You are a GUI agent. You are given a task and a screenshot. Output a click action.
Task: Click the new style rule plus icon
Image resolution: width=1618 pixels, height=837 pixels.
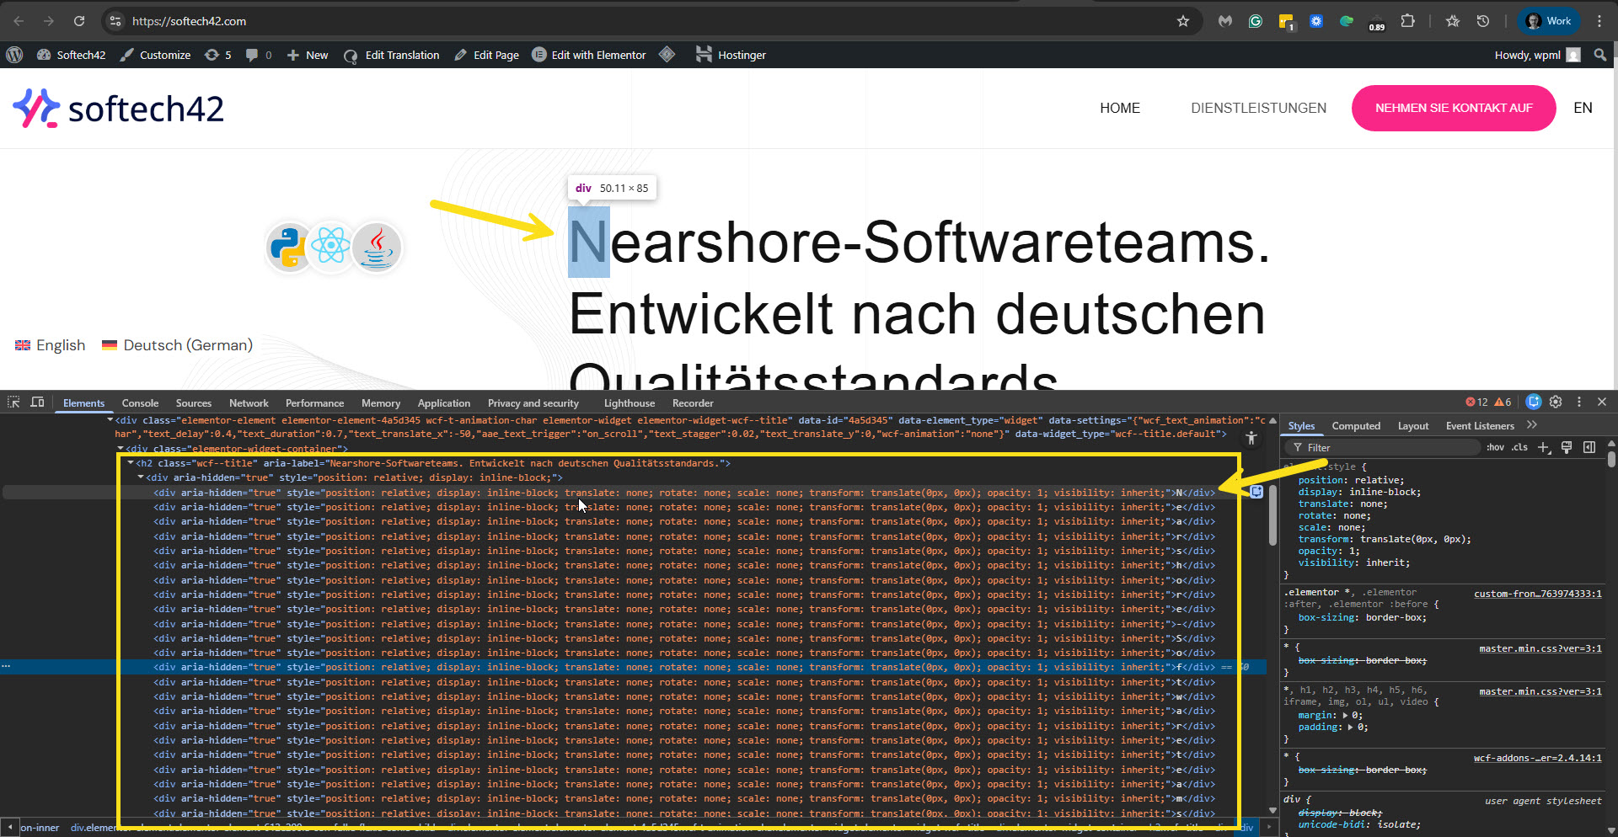coord(1543,448)
